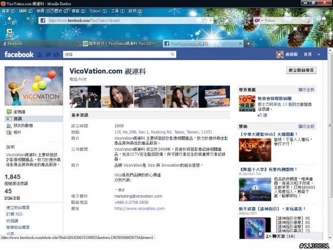This screenshot has width=333, height=250.
Task: Open the 中華大運籃Web sponsored ad title
Action: [268, 134]
